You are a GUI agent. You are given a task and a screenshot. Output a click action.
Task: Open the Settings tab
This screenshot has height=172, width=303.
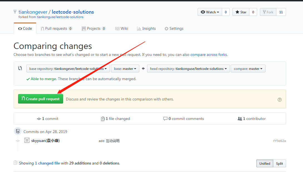(x=174, y=28)
